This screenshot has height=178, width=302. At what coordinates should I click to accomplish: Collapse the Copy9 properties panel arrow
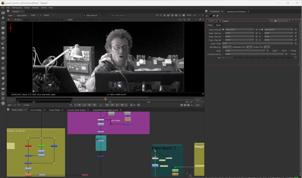[x=207, y=21]
